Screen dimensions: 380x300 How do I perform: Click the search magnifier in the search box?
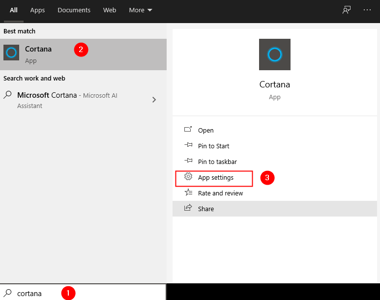tap(8, 293)
